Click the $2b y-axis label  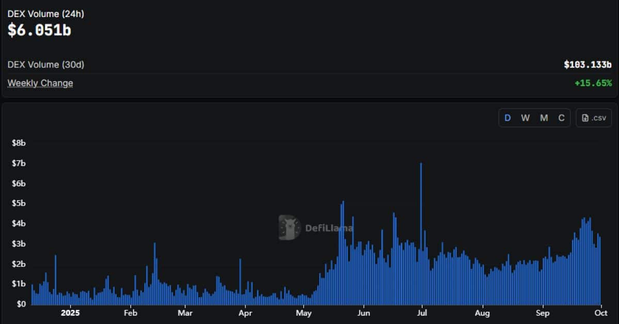(x=19, y=264)
